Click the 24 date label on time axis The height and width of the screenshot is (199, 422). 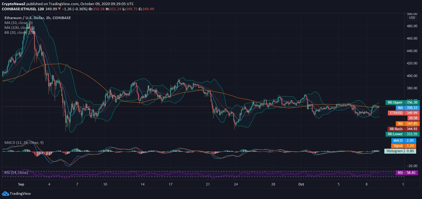pos(236,184)
